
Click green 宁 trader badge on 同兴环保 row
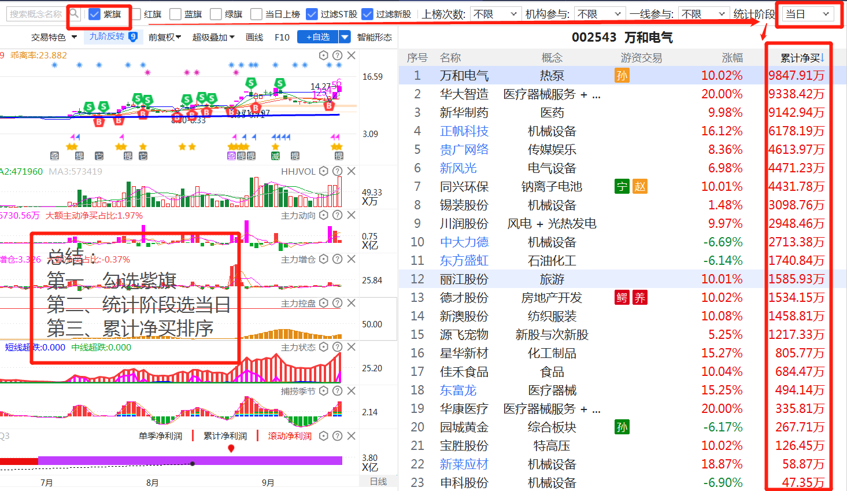point(622,187)
